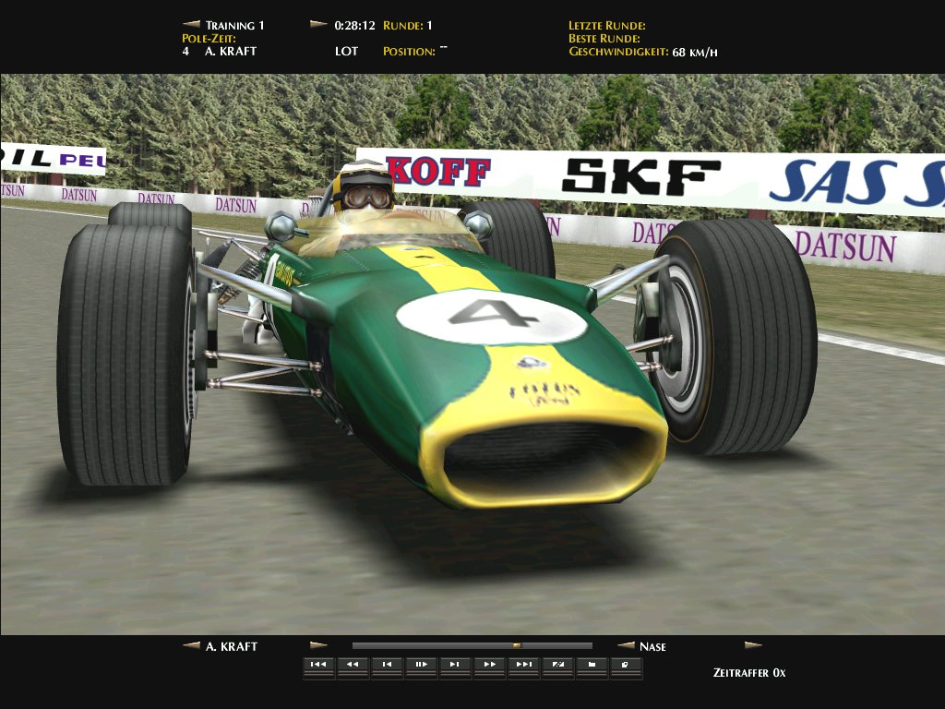Select previous driver before A. Kraft

[192, 646]
